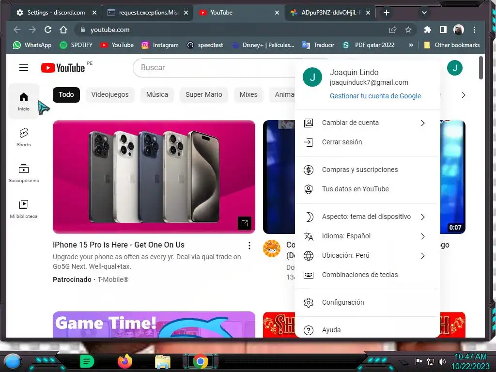Click the Start orb button

[12, 362]
